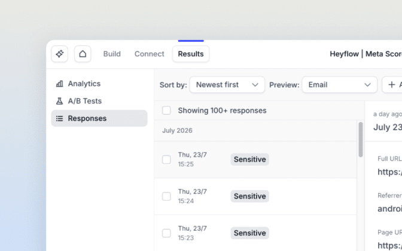
Task: Click the 'Thu, 23/7 15:24' timestamp
Action: click(x=192, y=196)
